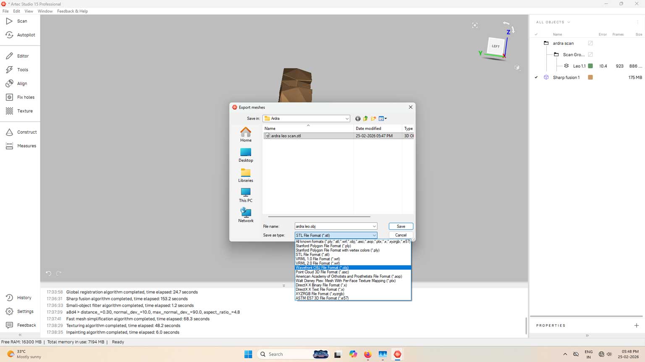The height and width of the screenshot is (362, 645).
Task: Open the Feedback & Help menu
Action: (x=72, y=11)
